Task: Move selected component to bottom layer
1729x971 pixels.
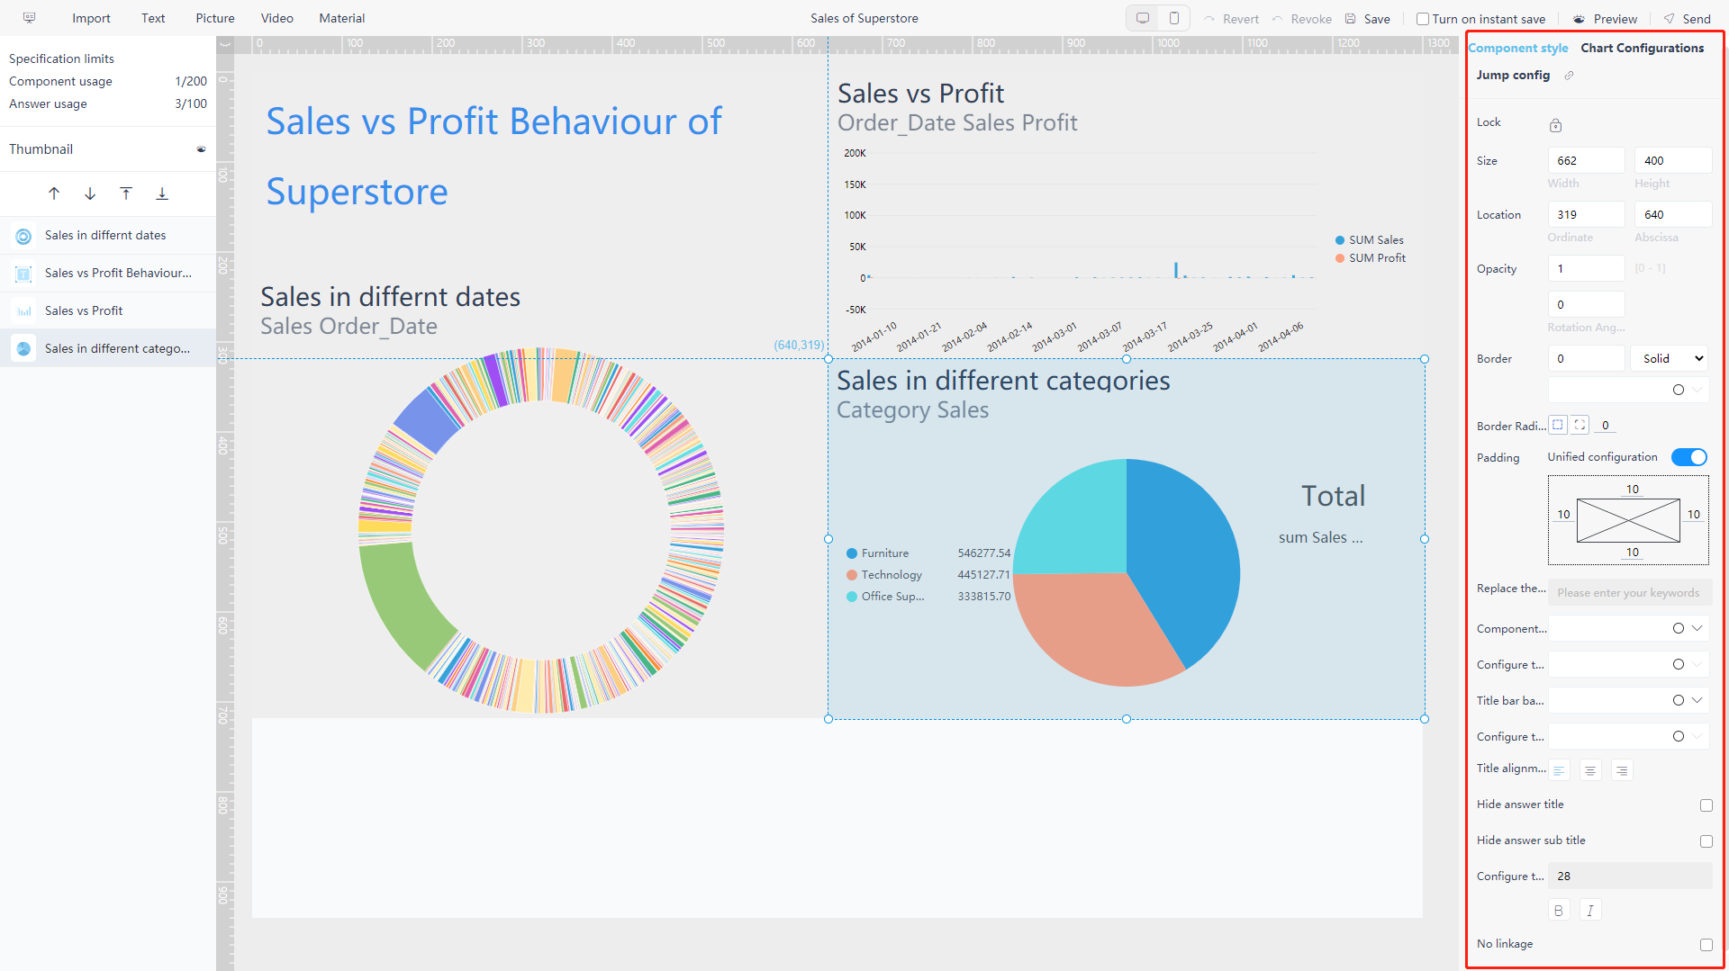Action: (x=162, y=193)
